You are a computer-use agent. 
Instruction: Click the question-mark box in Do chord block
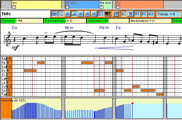[14, 7]
